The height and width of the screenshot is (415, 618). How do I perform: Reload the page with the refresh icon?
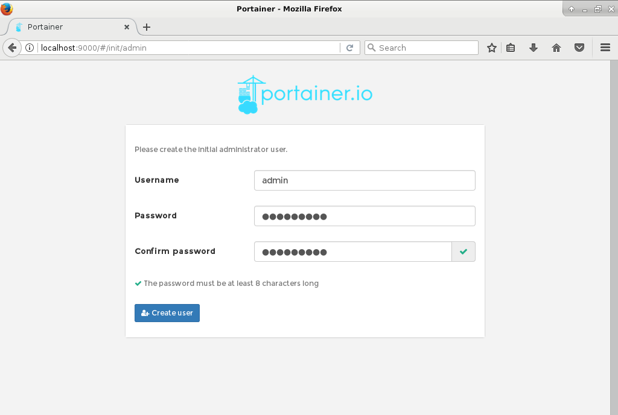[x=349, y=48]
